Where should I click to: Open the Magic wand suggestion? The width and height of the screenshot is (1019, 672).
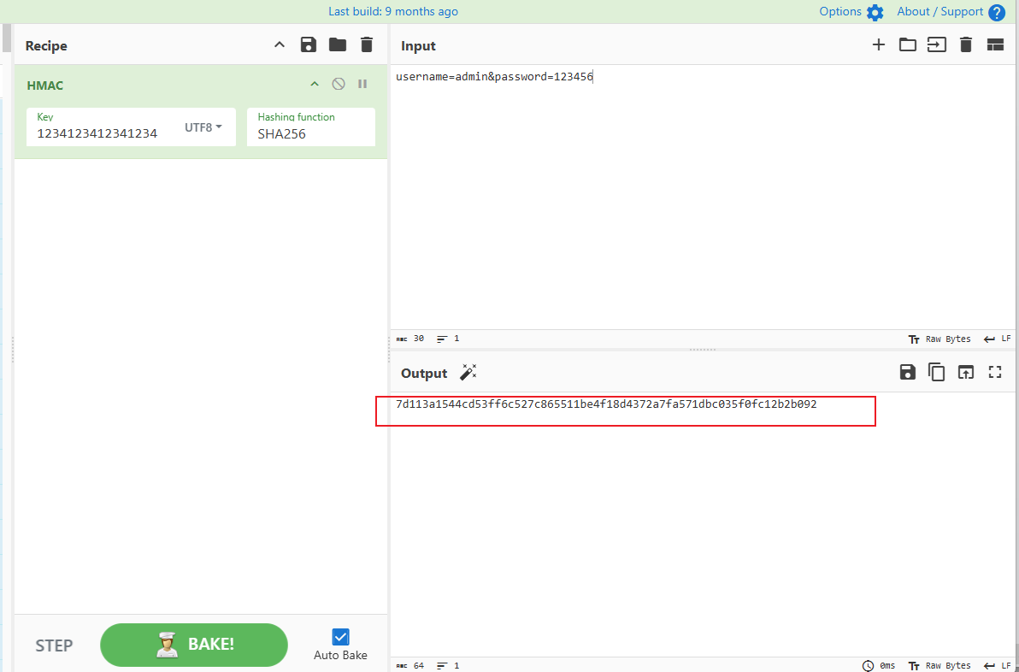(468, 373)
